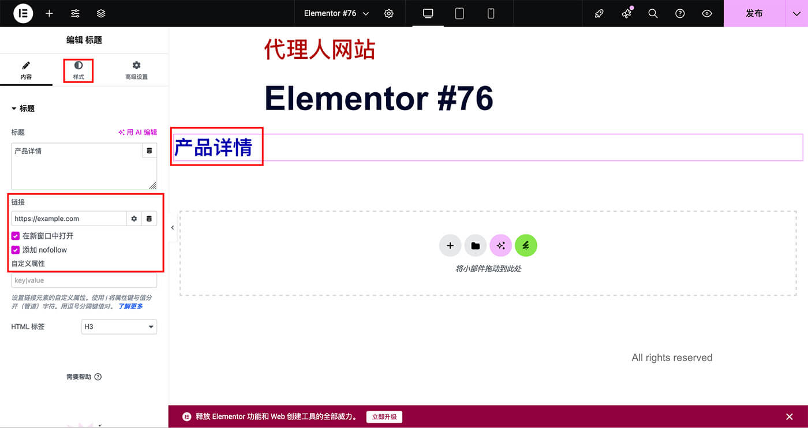Viewport: 808px width, 428px height.
Task: Open the HTML 标签 H3 dropdown
Action: point(119,326)
